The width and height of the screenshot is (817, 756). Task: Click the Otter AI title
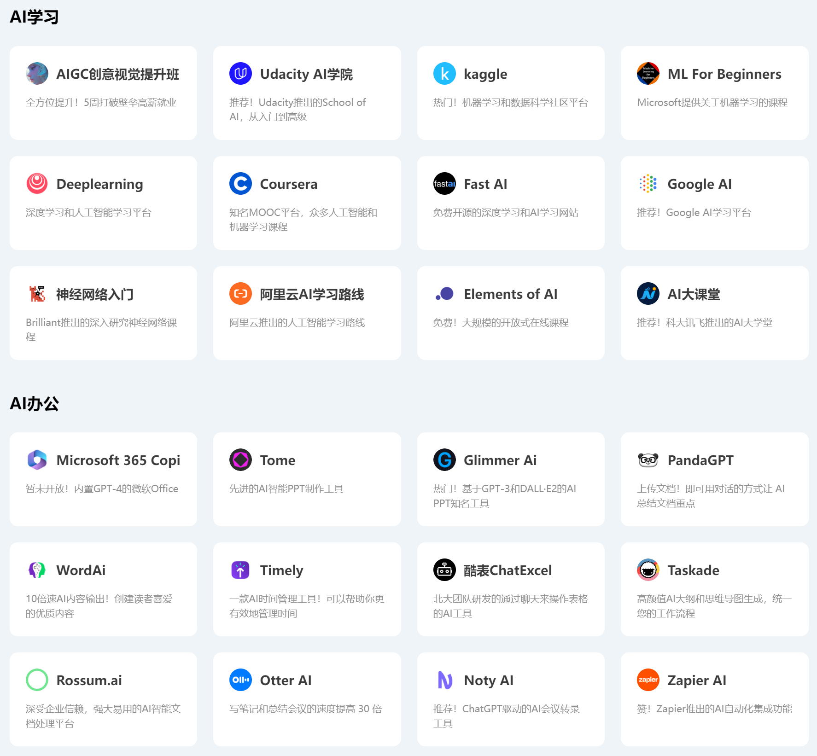(286, 680)
